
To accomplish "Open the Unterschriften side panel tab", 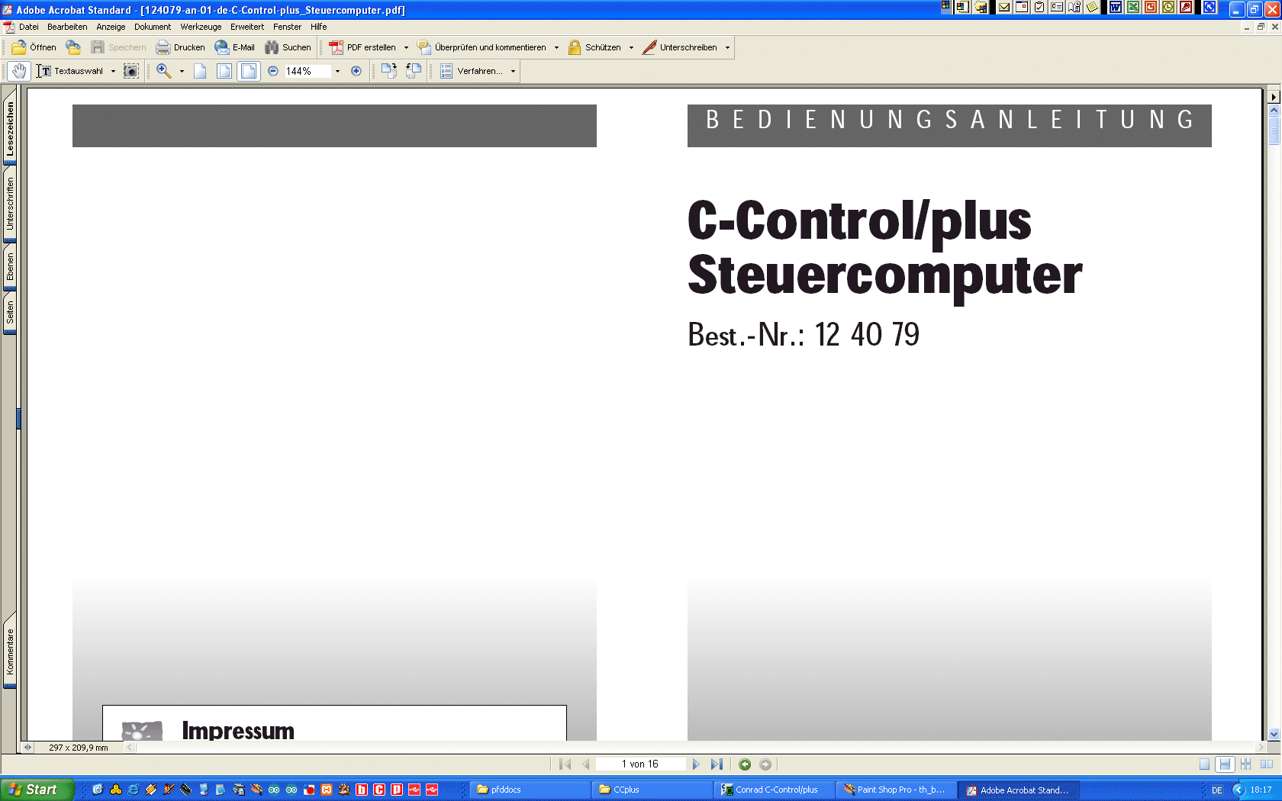I will point(10,204).
